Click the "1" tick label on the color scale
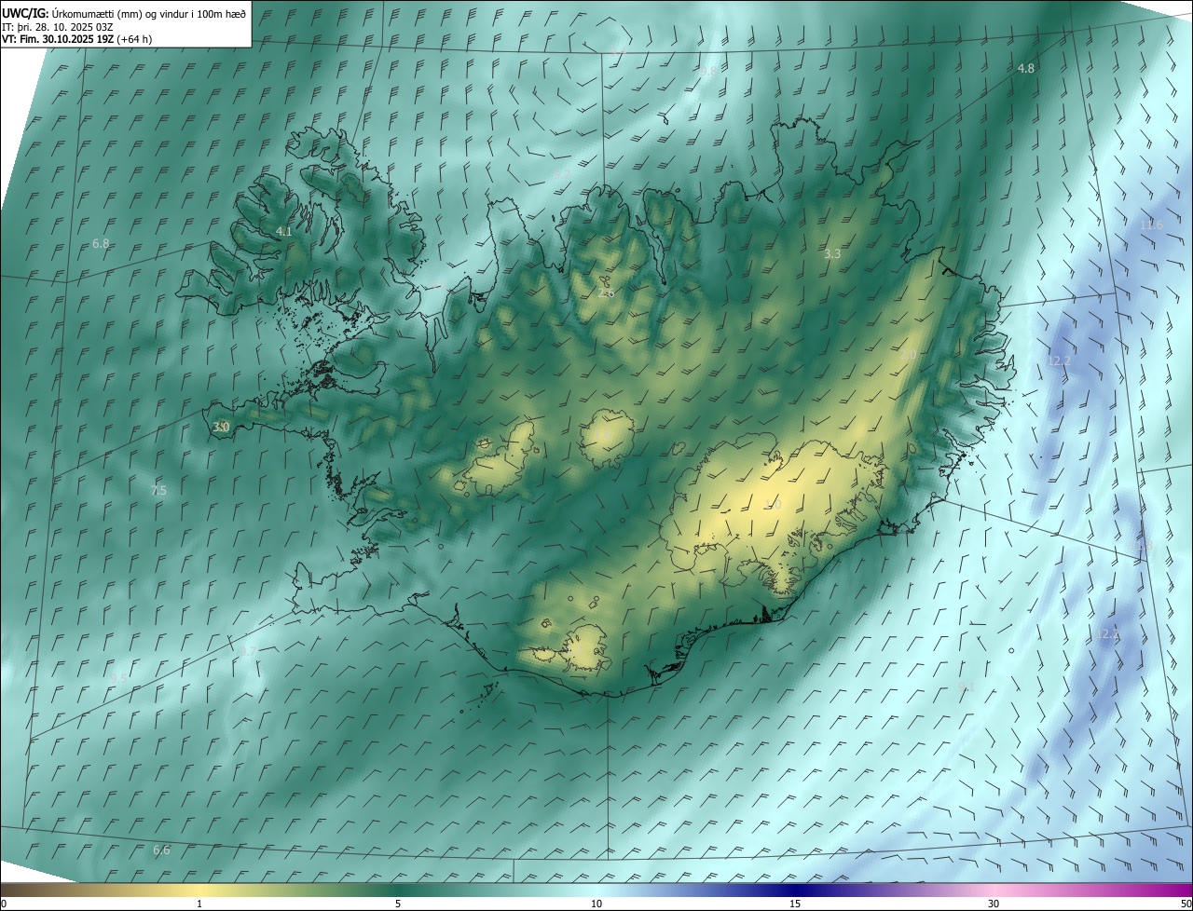This screenshot has height=911, width=1193. tap(199, 904)
